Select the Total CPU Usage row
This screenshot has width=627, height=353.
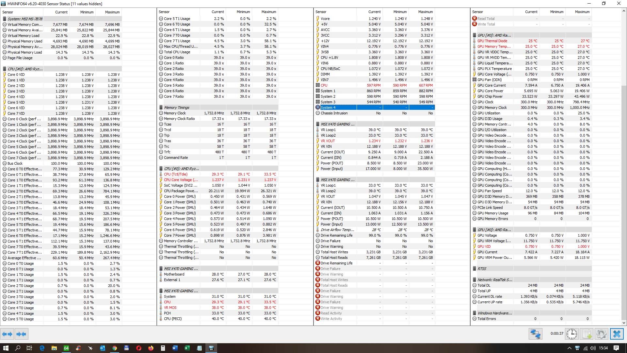click(218, 52)
